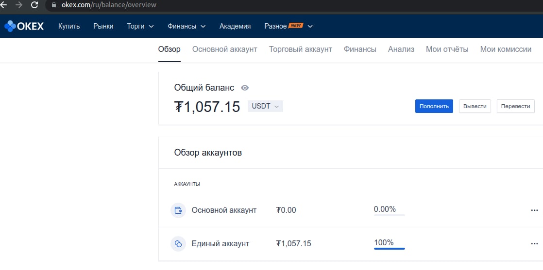Image resolution: width=543 pixels, height=270 pixels.
Task: Click the Вывести button
Action: (x=475, y=106)
